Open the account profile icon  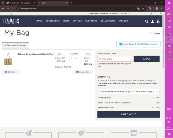(x=152, y=21)
